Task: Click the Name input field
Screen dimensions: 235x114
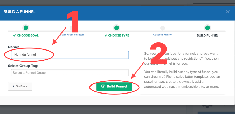Action: (70, 55)
